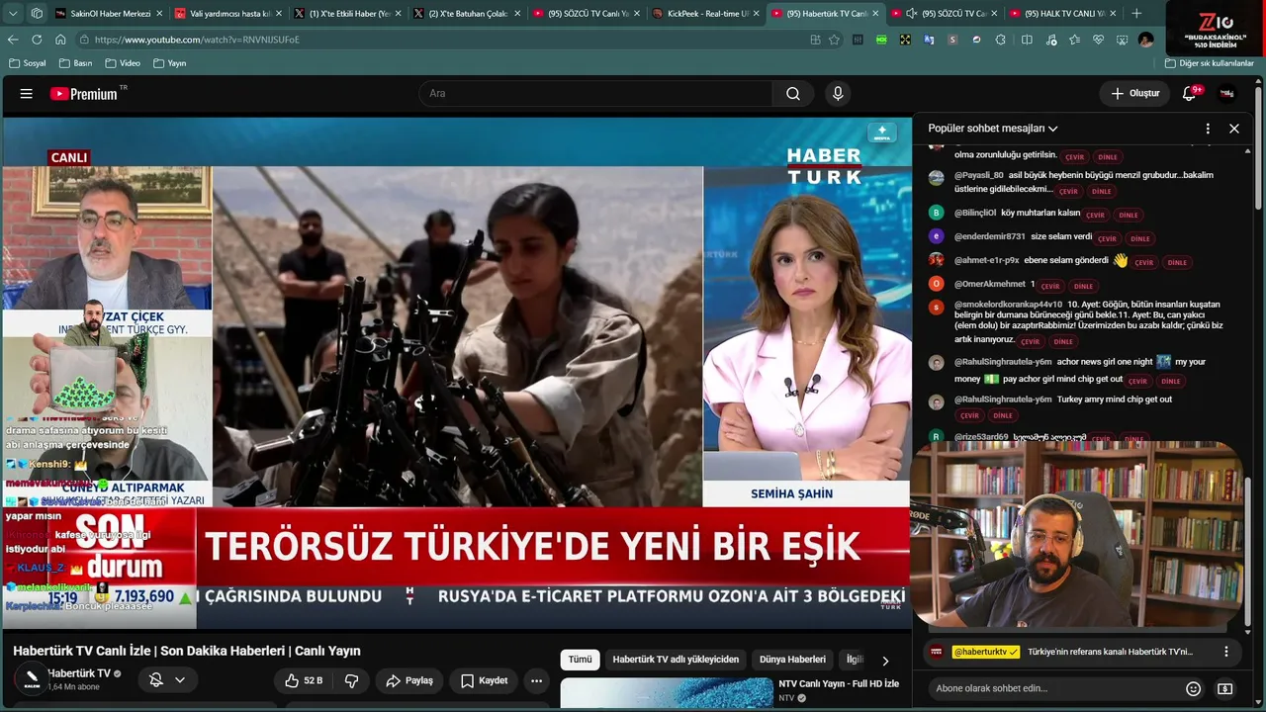Close the live chat panel
The width and height of the screenshot is (1266, 712).
click(x=1234, y=129)
